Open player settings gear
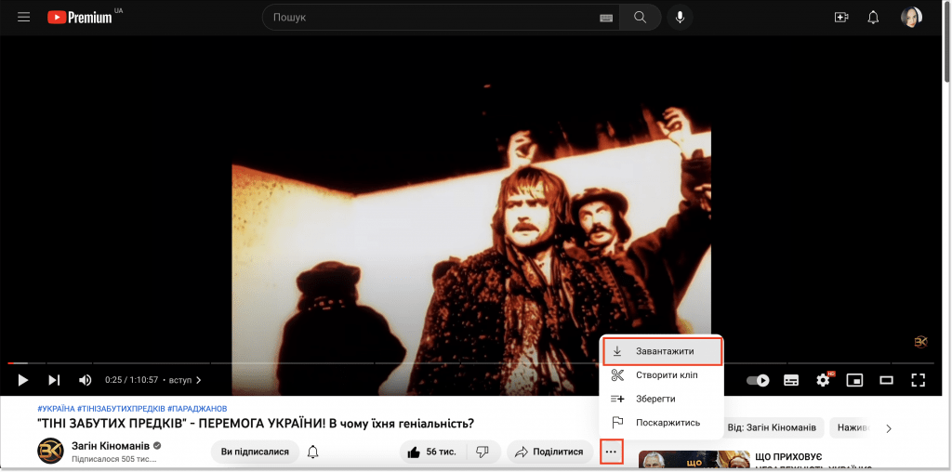The image size is (952, 472). coord(824,380)
